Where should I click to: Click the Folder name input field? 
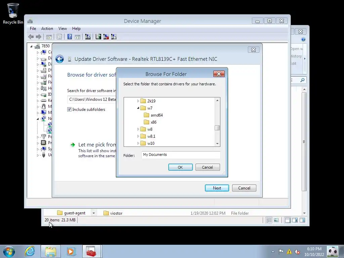coord(181,155)
